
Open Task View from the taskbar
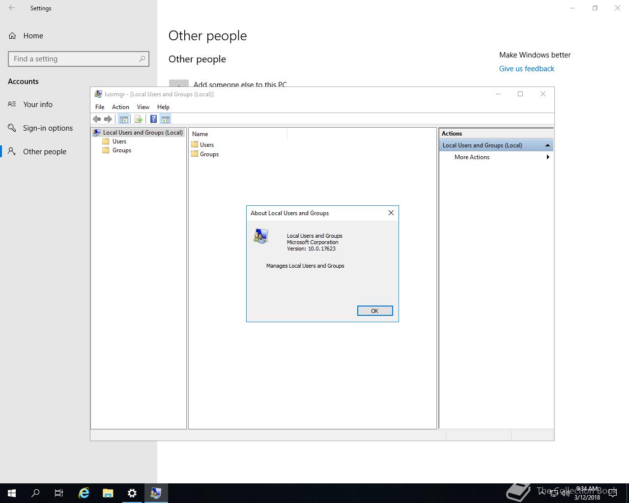click(59, 493)
